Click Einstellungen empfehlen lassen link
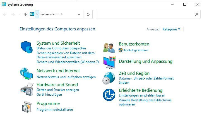The height and width of the screenshot is (130, 202). (x=142, y=95)
